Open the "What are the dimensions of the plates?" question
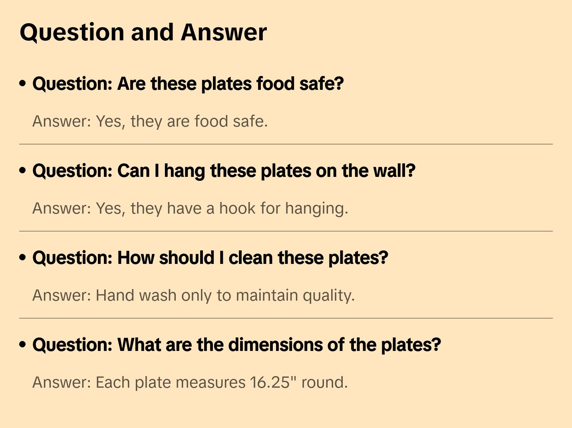572x428 pixels. pyautogui.click(x=236, y=345)
